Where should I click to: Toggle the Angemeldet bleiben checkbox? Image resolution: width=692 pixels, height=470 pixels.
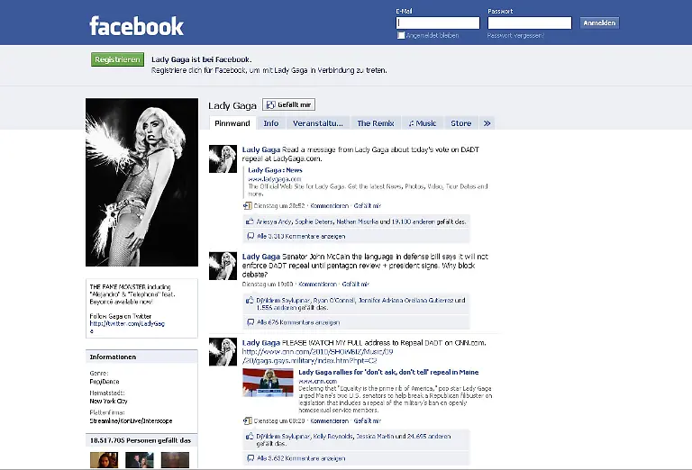click(401, 35)
